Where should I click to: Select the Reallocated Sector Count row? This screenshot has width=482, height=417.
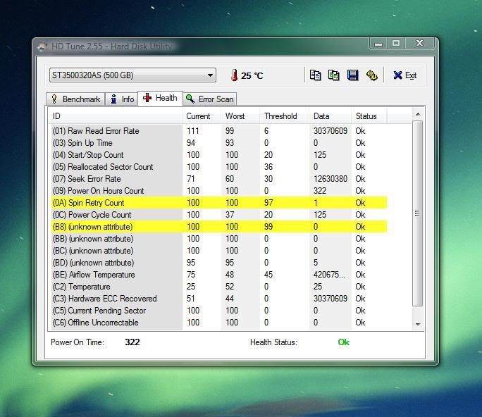(116, 167)
